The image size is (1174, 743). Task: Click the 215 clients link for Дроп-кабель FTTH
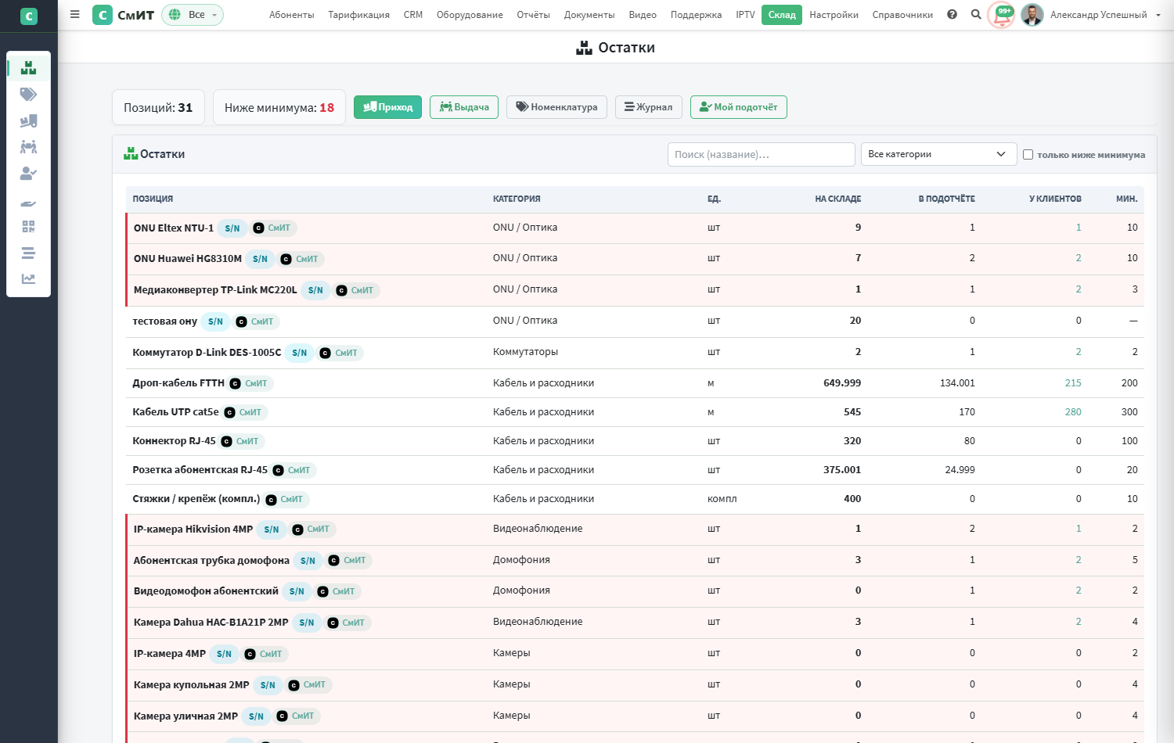pyautogui.click(x=1073, y=383)
